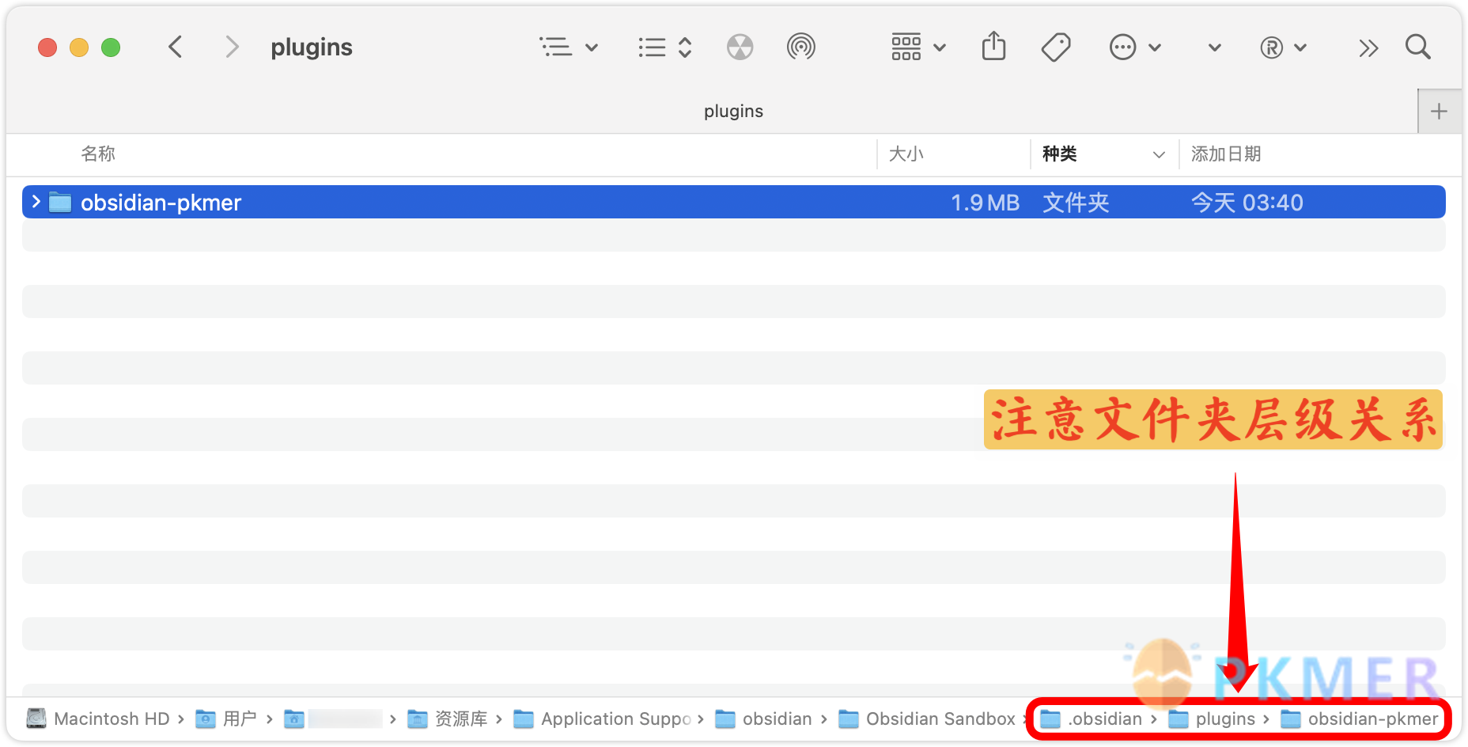This screenshot has width=1468, height=747.
Task: Click the 文件夹 kind cell
Action: [x=1076, y=203]
